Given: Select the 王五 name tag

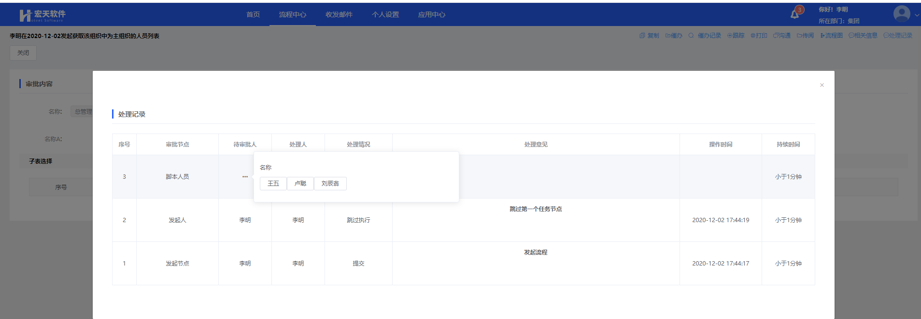Looking at the screenshot, I should click(x=273, y=184).
